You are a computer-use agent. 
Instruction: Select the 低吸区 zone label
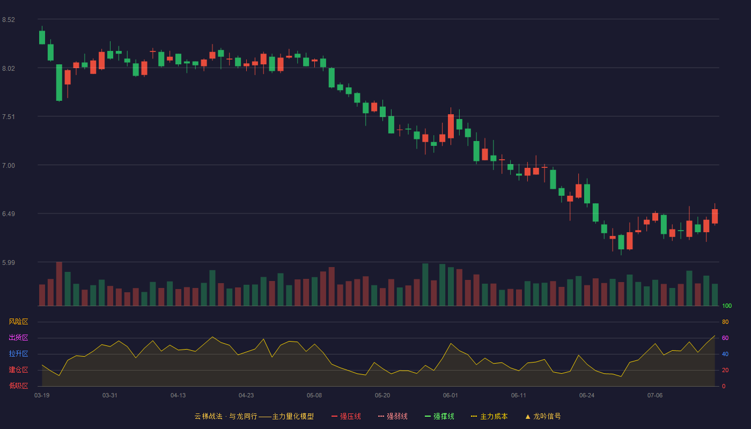click(18, 386)
